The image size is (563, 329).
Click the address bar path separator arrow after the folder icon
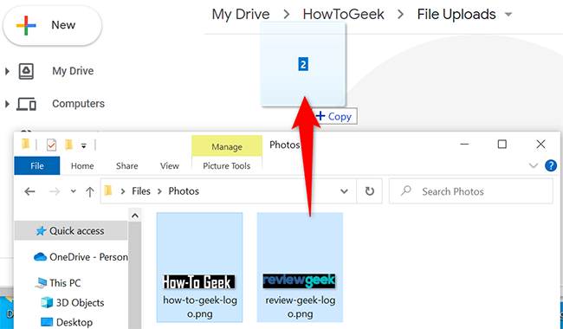pos(123,191)
